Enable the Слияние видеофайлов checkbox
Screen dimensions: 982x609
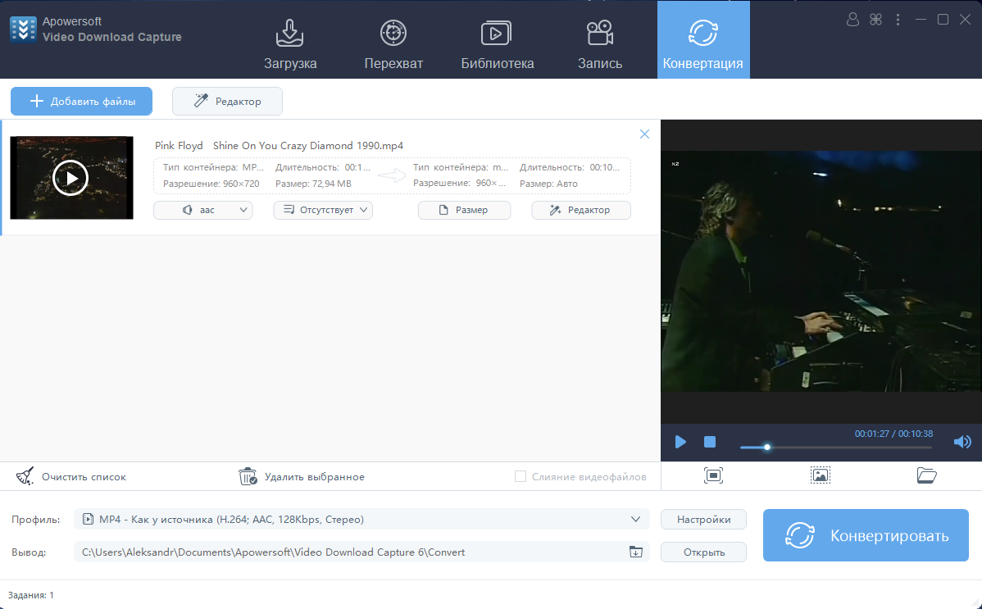click(521, 476)
